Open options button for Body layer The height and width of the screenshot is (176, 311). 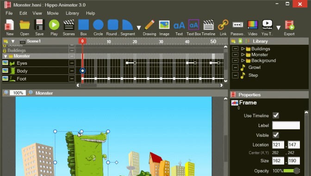click(x=72, y=71)
